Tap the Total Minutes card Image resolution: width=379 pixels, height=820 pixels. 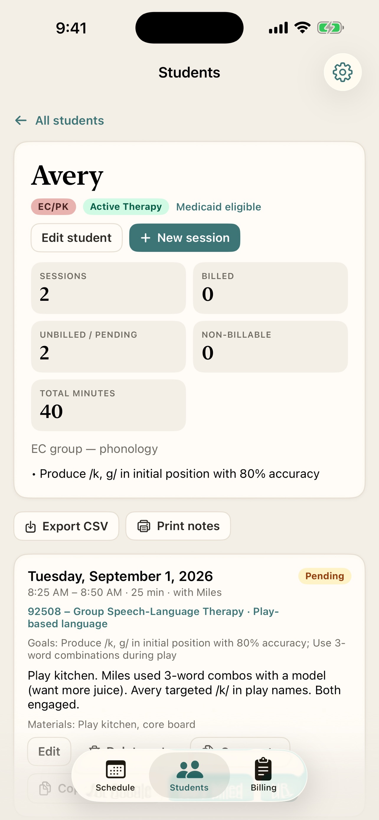[108, 405]
